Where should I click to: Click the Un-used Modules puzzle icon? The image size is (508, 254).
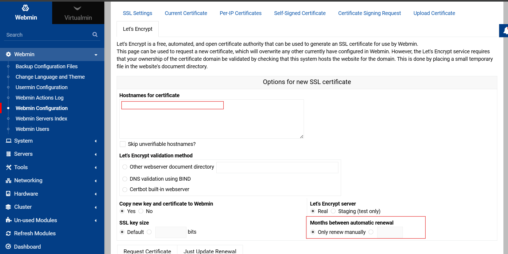click(9, 220)
